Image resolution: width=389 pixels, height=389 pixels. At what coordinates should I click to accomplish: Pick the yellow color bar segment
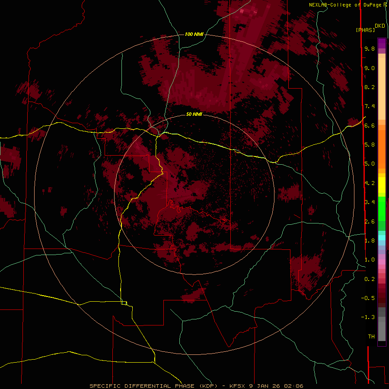click(382, 185)
